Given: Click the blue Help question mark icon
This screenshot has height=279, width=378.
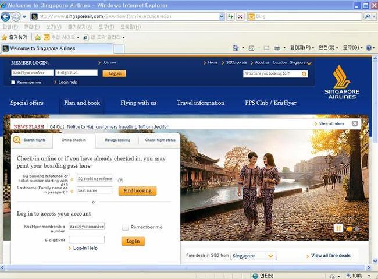Looking at the screenshot, I should pyautogui.click(x=369, y=48).
